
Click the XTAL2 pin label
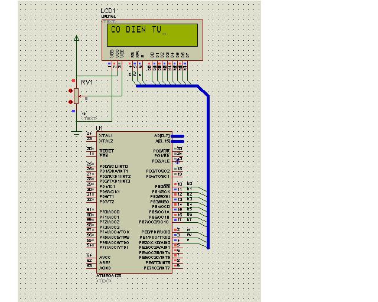tap(106, 141)
